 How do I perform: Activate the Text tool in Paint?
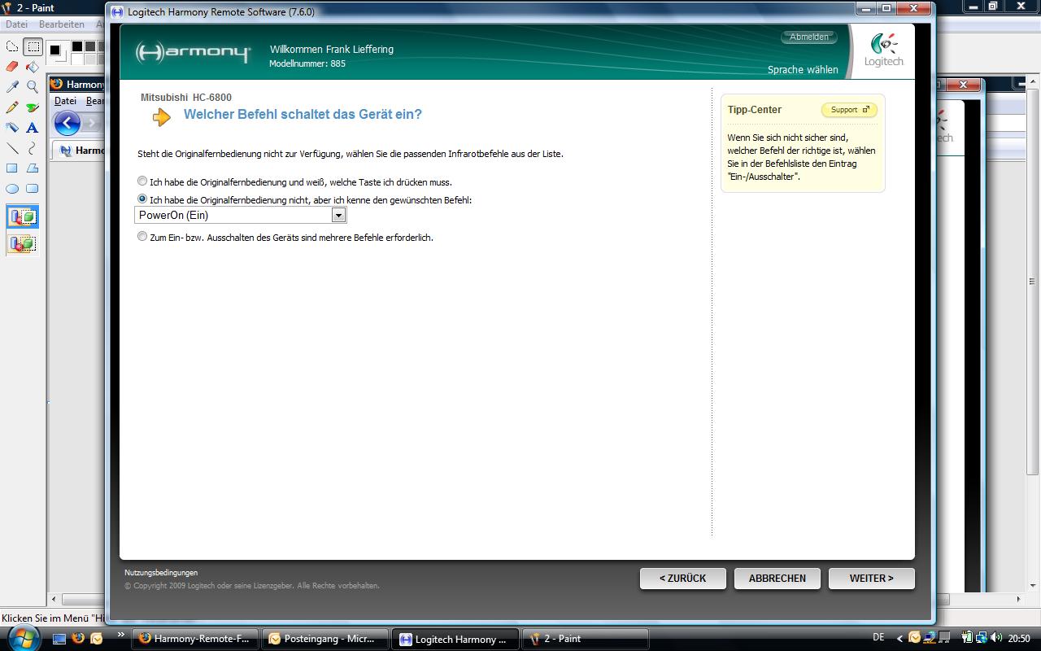click(33, 128)
